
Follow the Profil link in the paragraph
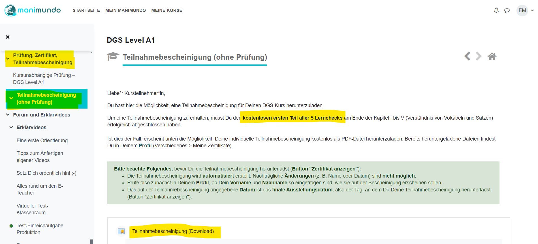(x=145, y=146)
